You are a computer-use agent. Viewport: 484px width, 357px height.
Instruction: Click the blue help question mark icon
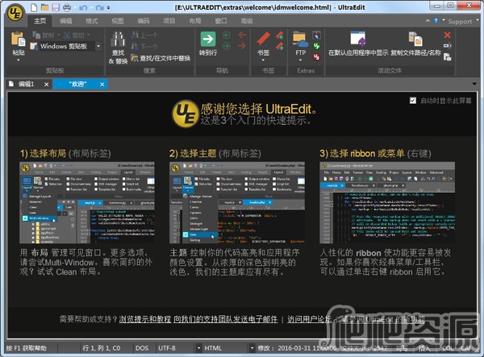[436, 21]
